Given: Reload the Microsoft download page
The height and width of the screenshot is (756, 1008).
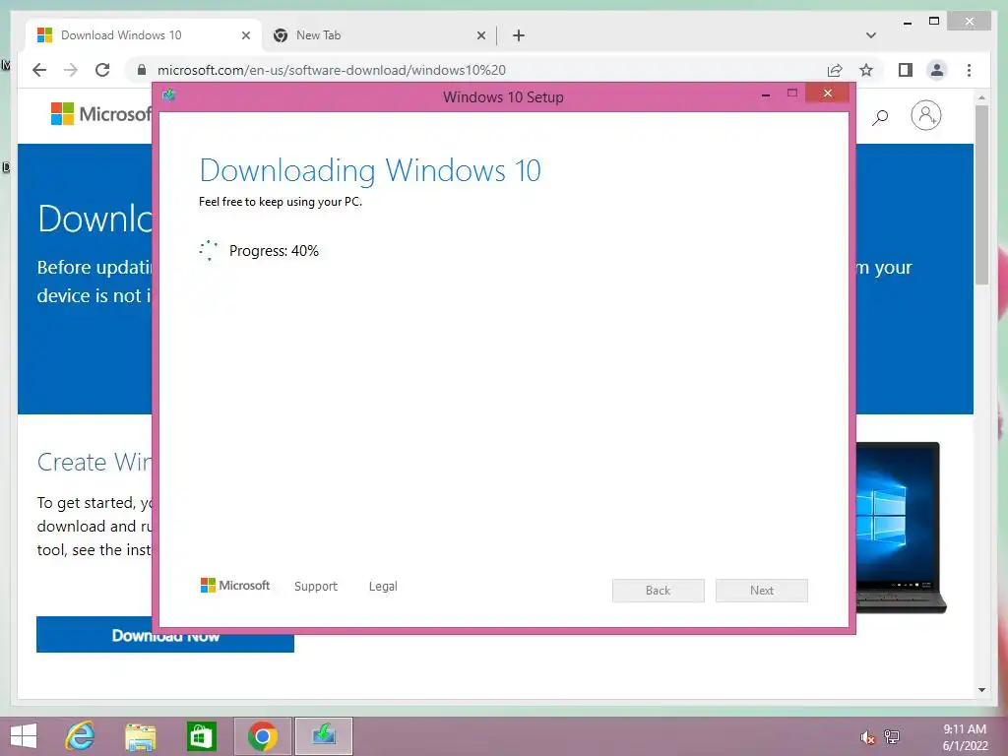Looking at the screenshot, I should pyautogui.click(x=102, y=70).
